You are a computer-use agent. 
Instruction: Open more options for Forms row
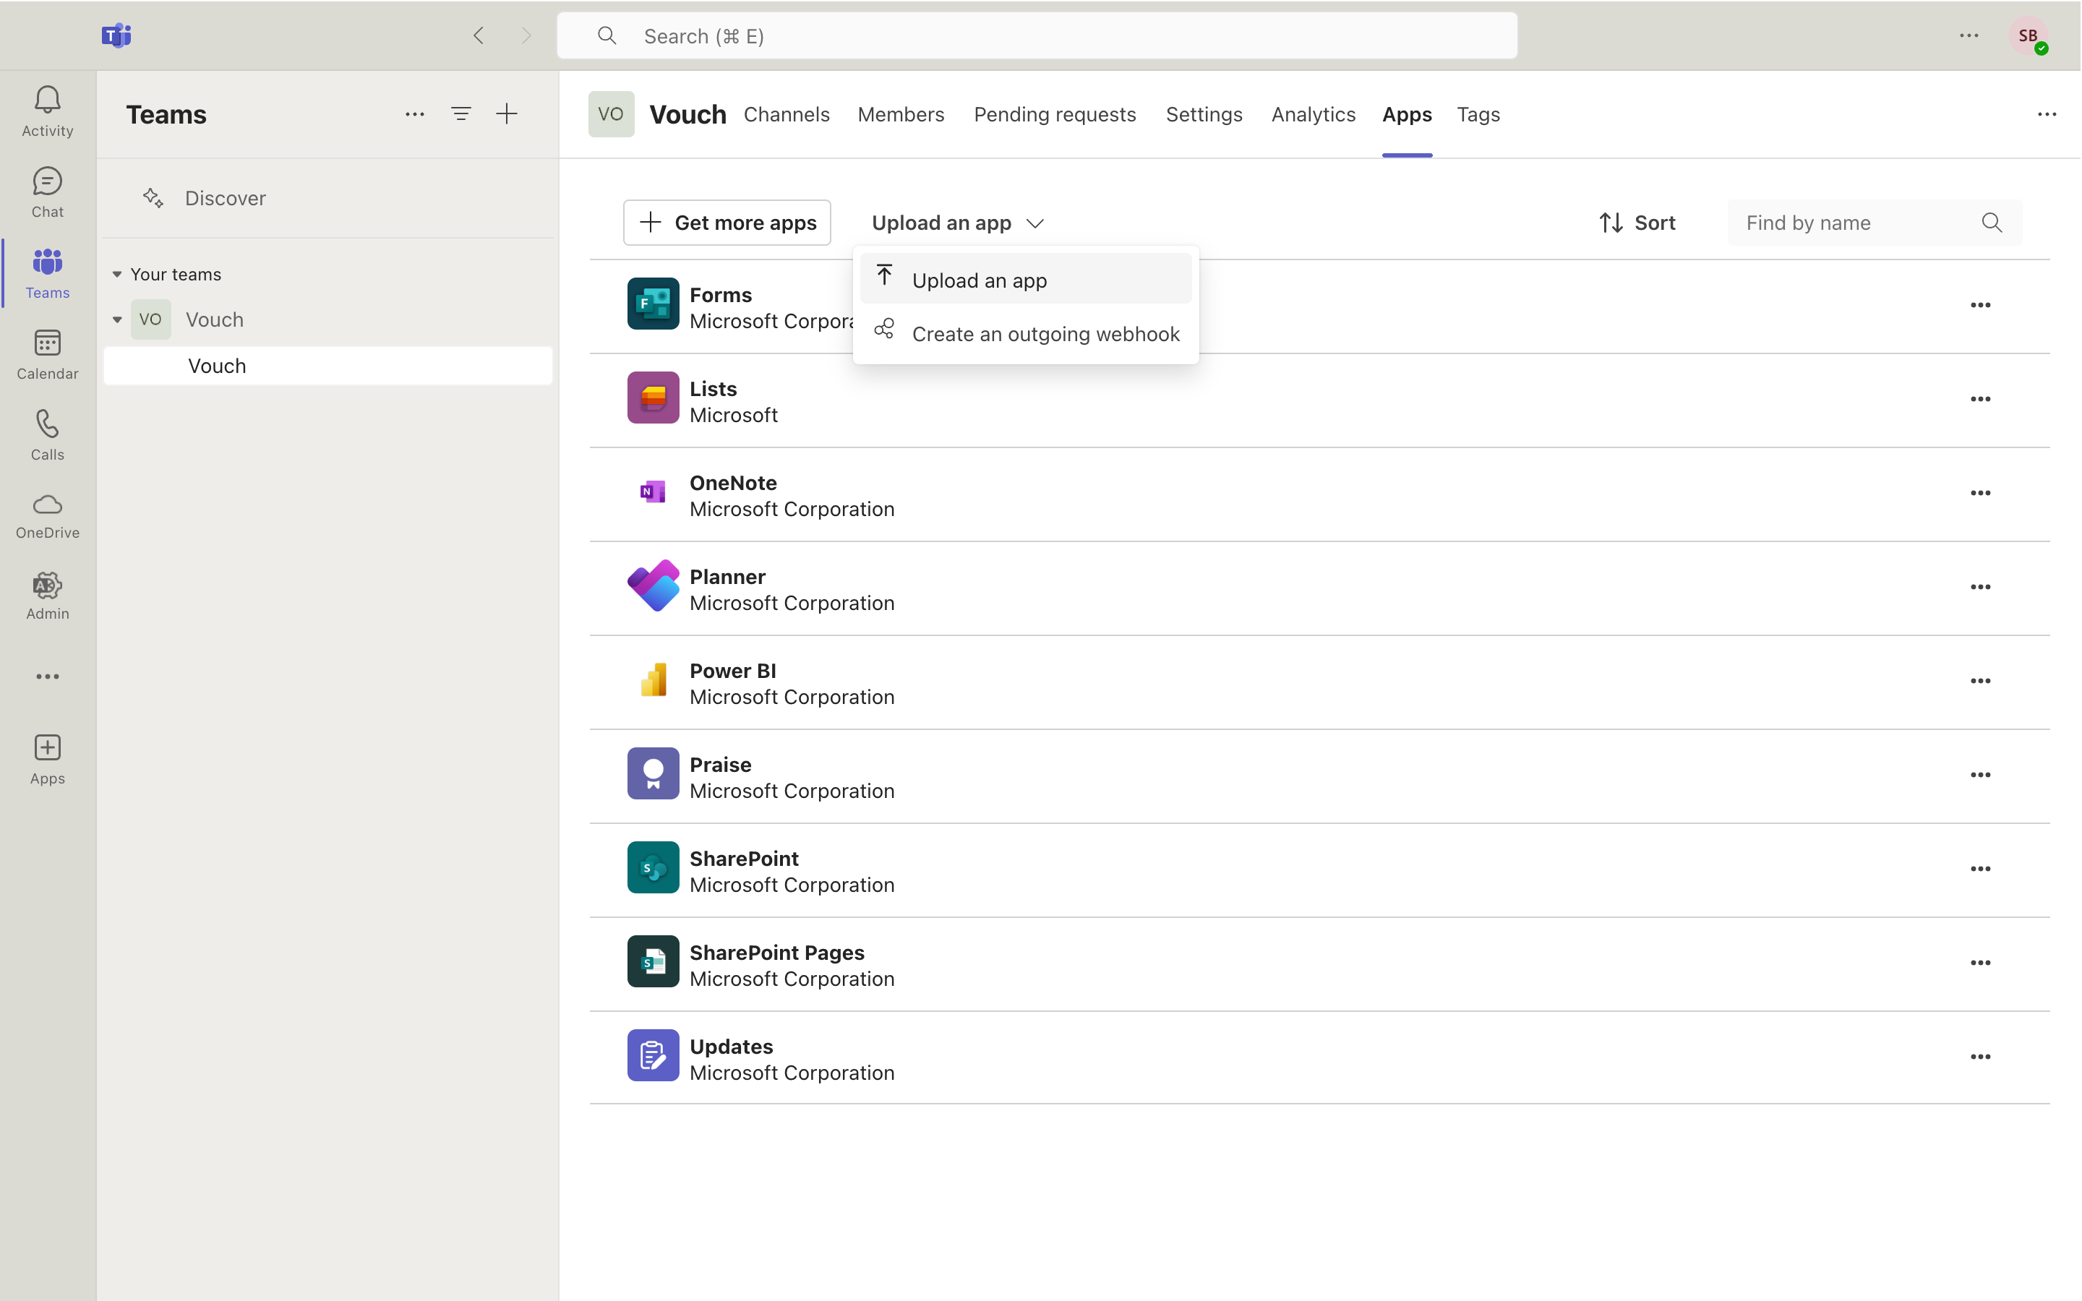[x=1981, y=304]
